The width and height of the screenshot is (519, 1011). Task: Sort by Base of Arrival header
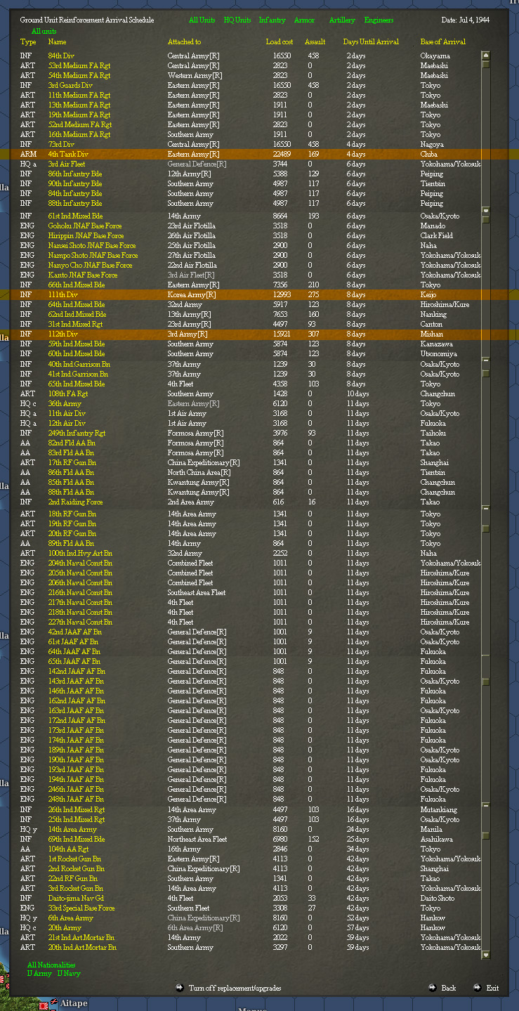pyautogui.click(x=442, y=41)
